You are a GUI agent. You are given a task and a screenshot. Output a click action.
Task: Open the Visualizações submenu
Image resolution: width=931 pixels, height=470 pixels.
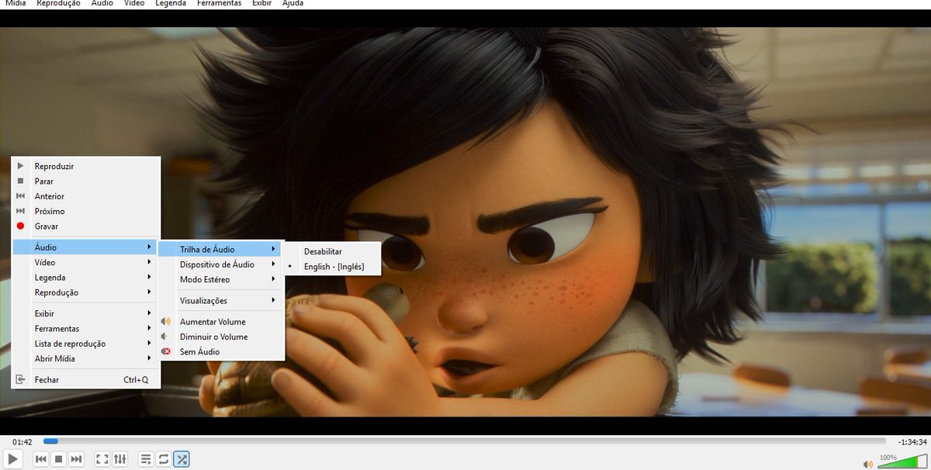(x=221, y=300)
